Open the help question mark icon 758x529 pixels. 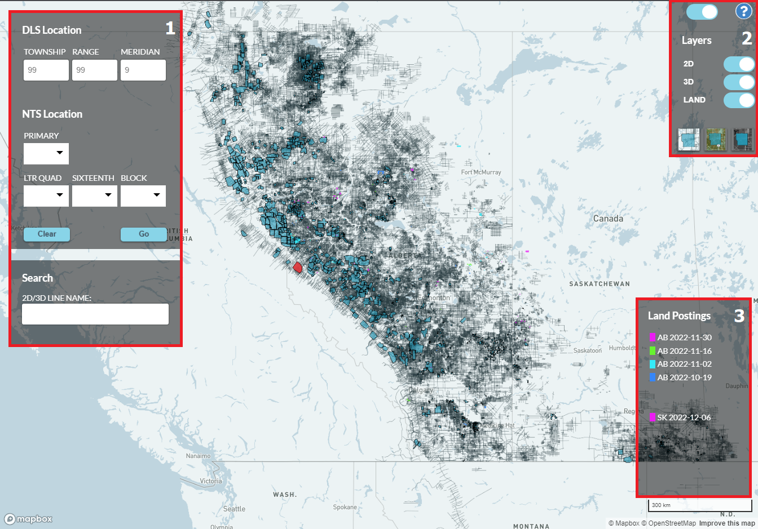(743, 11)
